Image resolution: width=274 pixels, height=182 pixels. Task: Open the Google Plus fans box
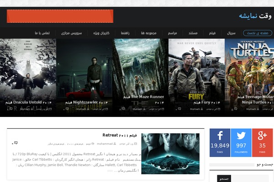(262, 142)
